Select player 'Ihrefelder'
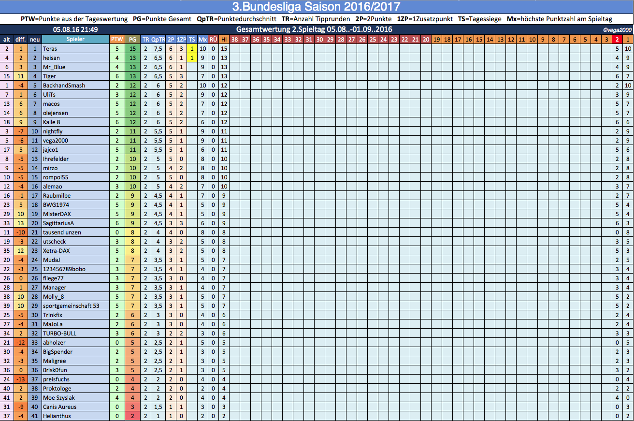The height and width of the screenshot is (421, 634). 75,159
